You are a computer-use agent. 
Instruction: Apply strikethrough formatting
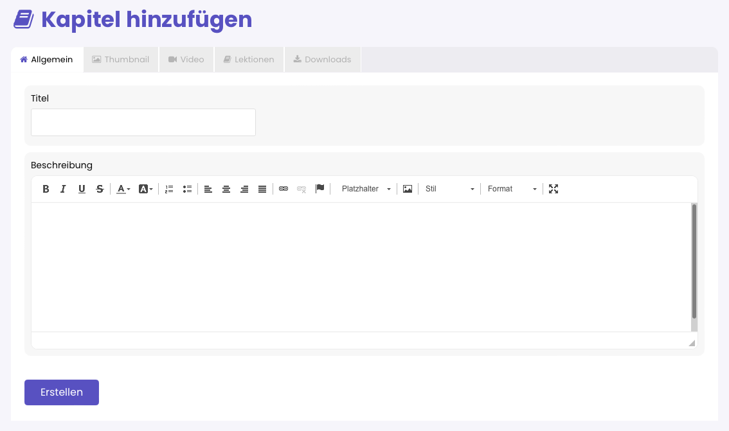[x=100, y=189]
